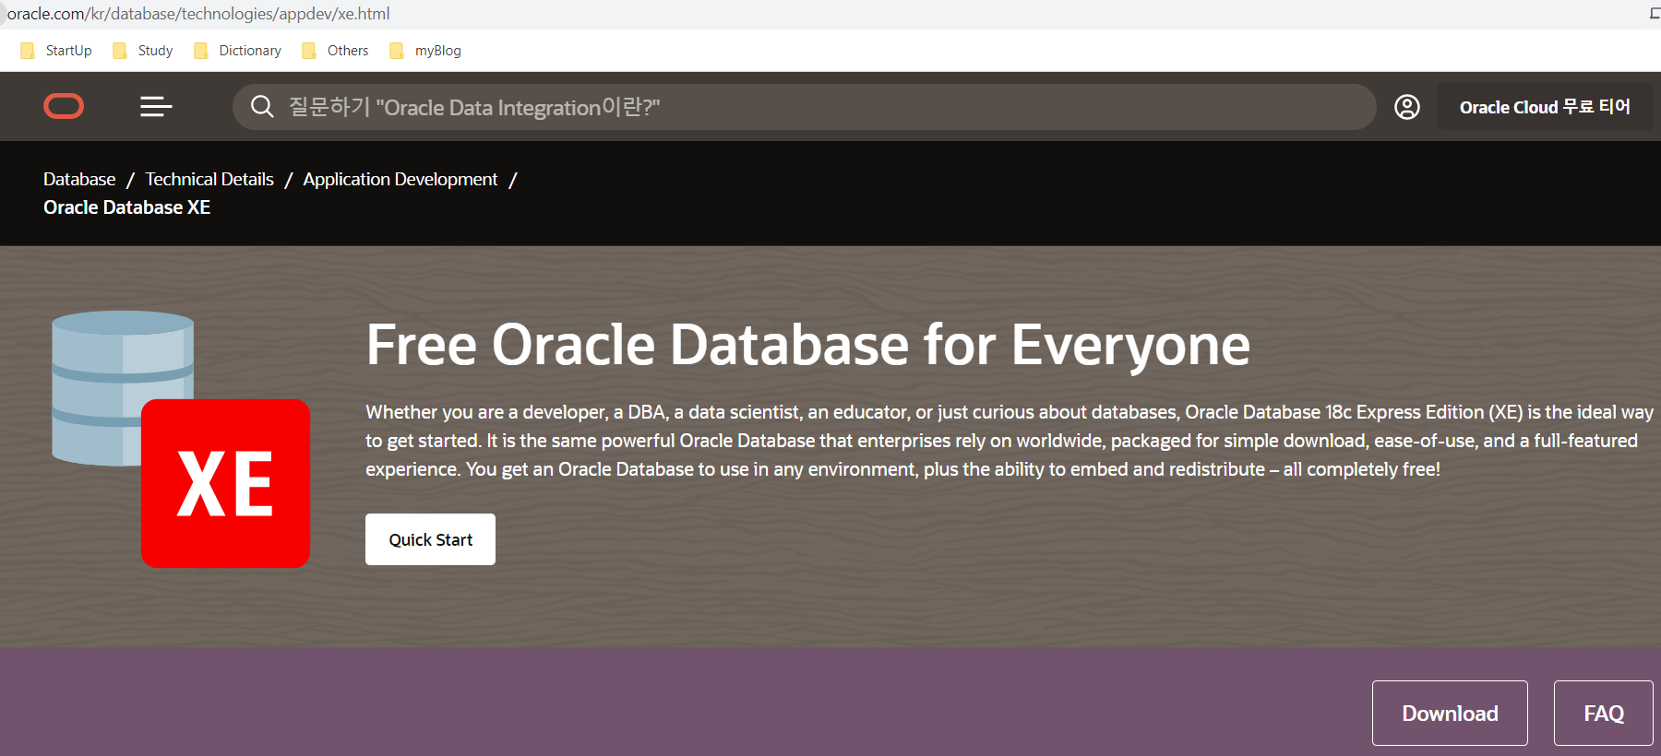1661x756 pixels.
Task: Open the Study bookmarks folder
Action: (143, 51)
